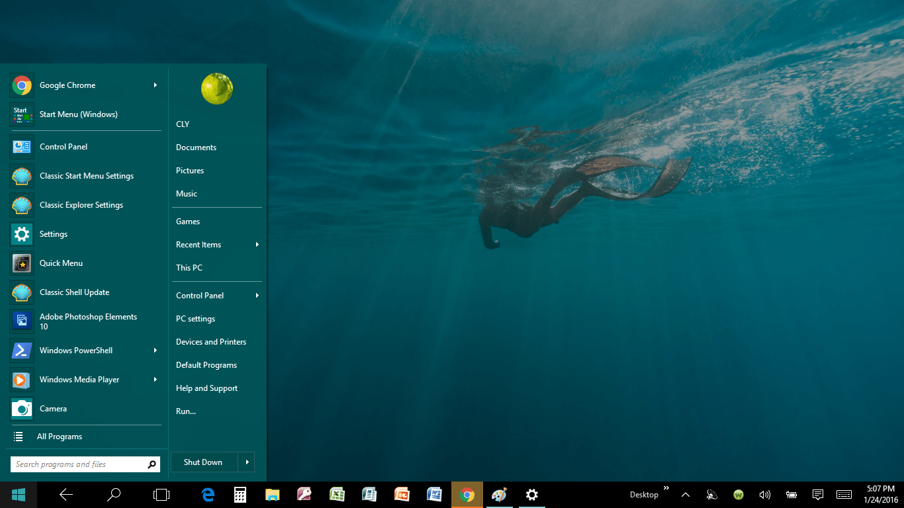This screenshot has height=508, width=904.
Task: Click the user account picture
Action: [x=217, y=89]
